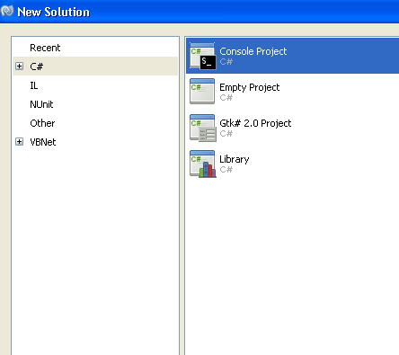Choose the Console Project template
This screenshot has width=399, height=355.
tap(292, 56)
